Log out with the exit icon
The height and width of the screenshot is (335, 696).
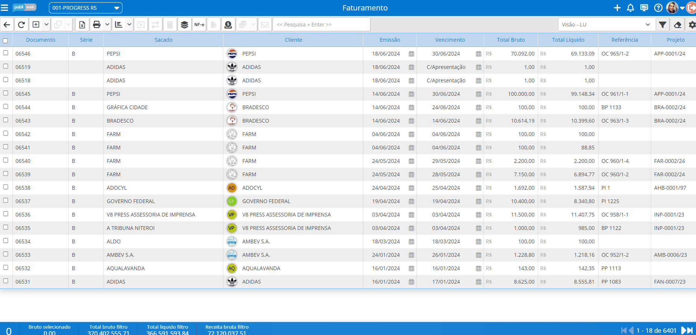(691, 8)
